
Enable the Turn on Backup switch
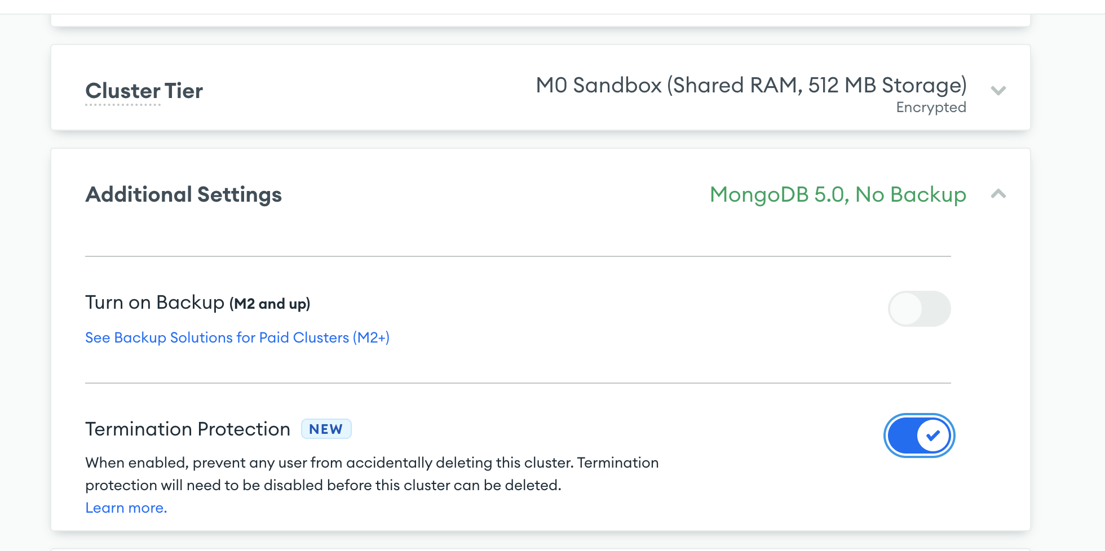[x=920, y=308]
